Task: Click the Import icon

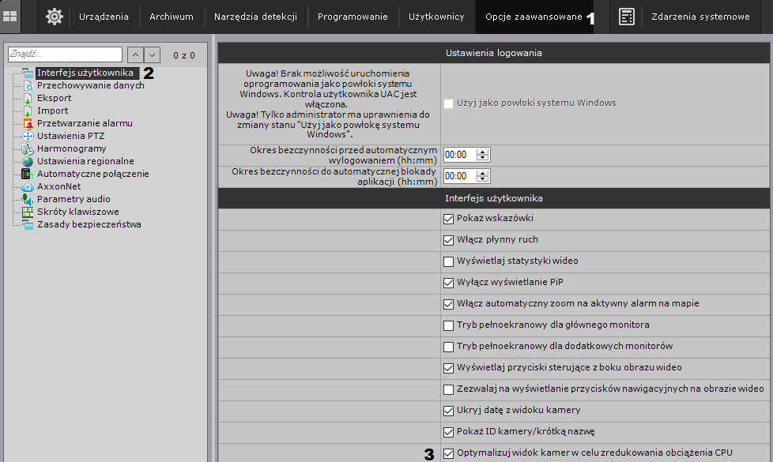Action: tap(28, 111)
